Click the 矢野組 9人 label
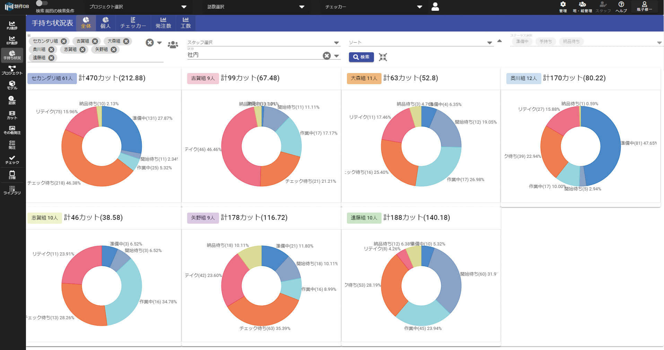This screenshot has height=350, width=664. [203, 218]
